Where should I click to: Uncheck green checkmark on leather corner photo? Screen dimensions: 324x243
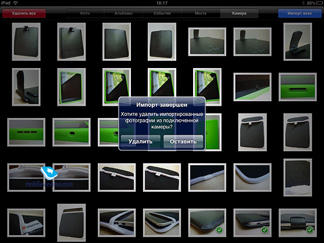[219, 230]
